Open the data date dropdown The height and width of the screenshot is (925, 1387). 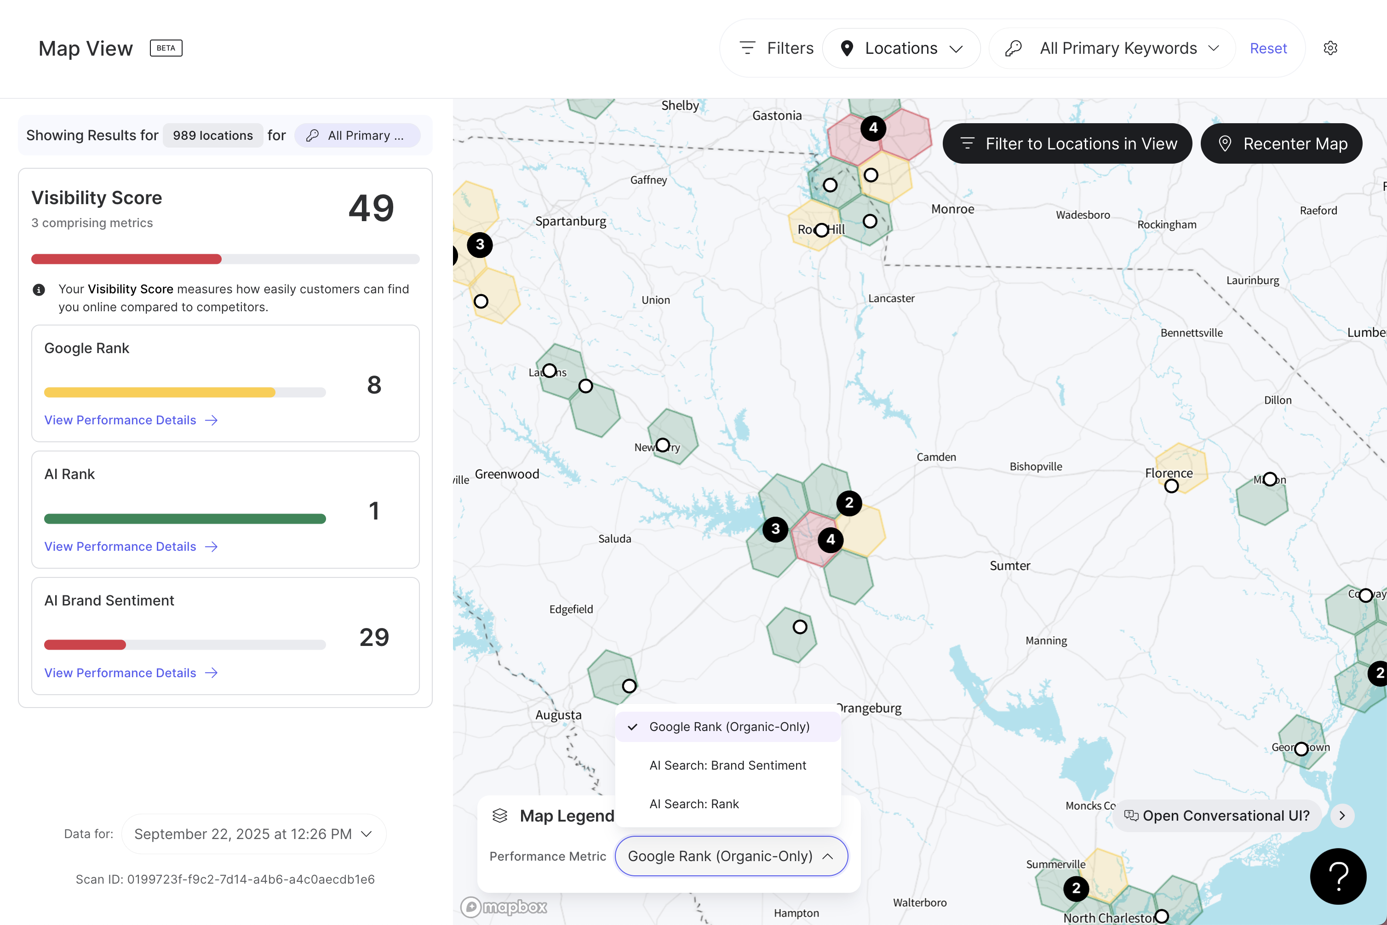coord(254,834)
